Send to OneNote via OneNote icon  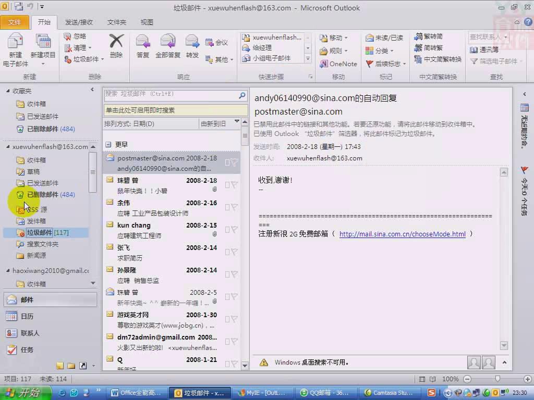pyautogui.click(x=323, y=64)
